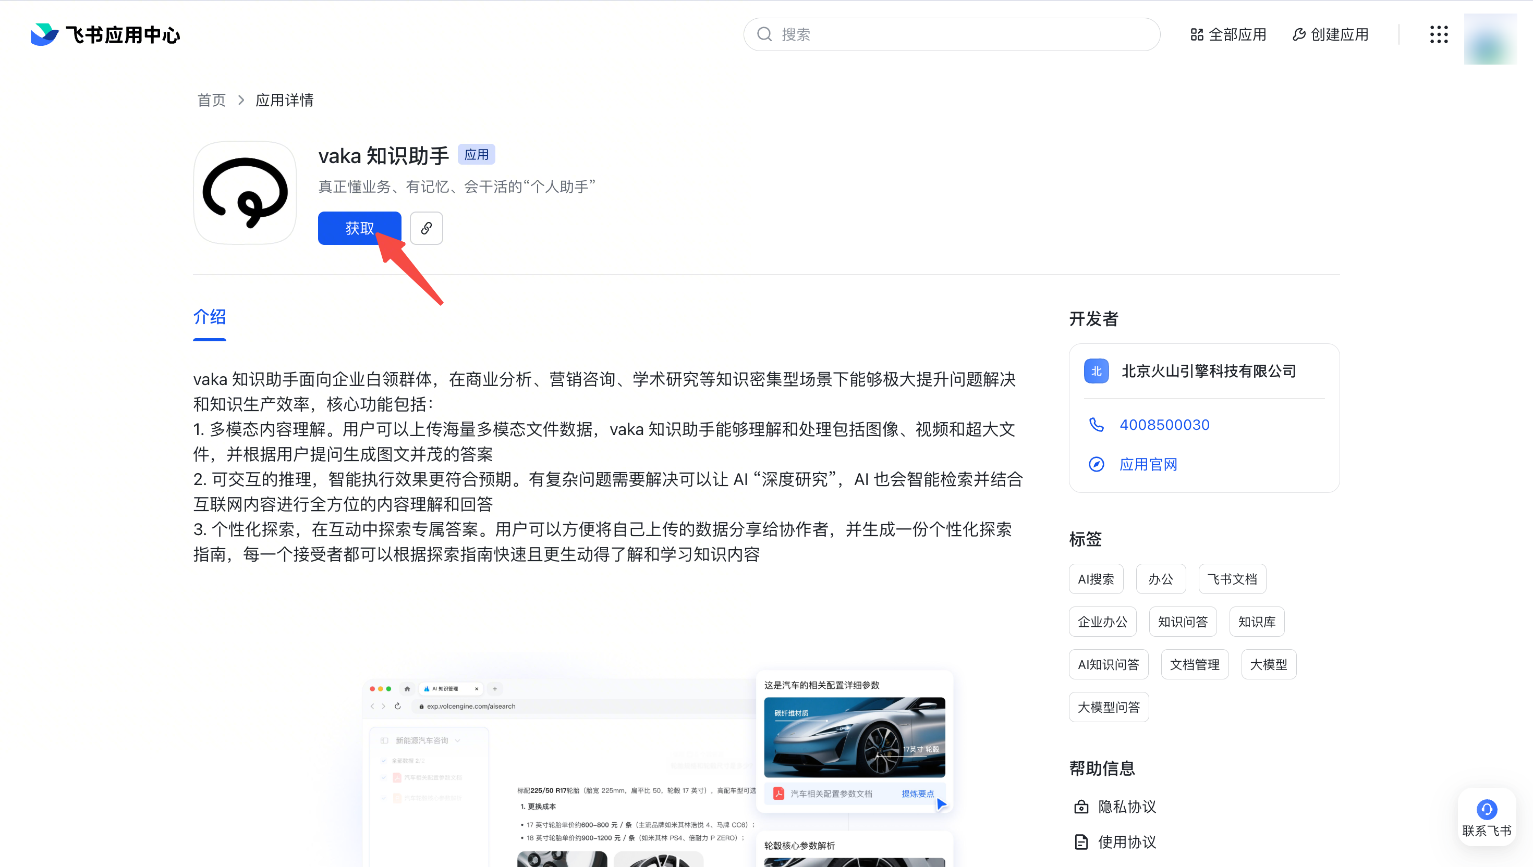Open the user avatar menu
The width and height of the screenshot is (1533, 867).
(x=1490, y=39)
